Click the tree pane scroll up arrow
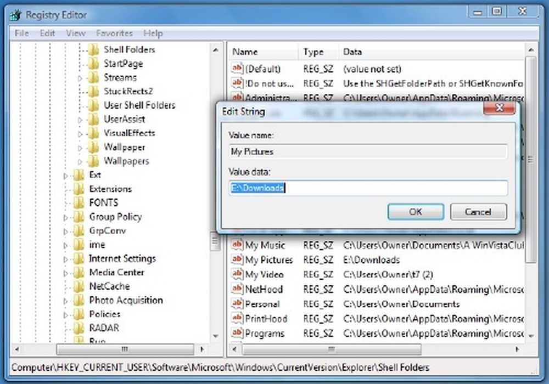549x384 pixels. click(x=215, y=50)
